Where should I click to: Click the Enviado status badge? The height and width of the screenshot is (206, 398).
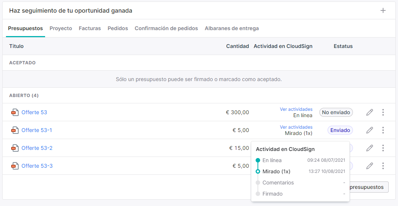coord(340,130)
